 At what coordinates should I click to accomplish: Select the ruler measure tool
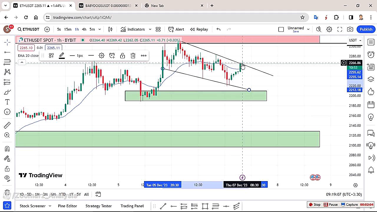coord(7,125)
